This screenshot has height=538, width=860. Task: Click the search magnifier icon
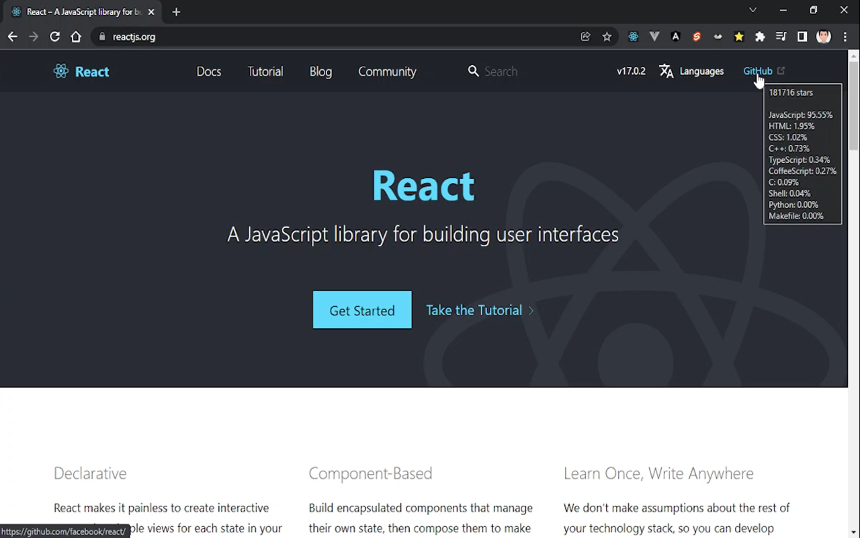474,71
